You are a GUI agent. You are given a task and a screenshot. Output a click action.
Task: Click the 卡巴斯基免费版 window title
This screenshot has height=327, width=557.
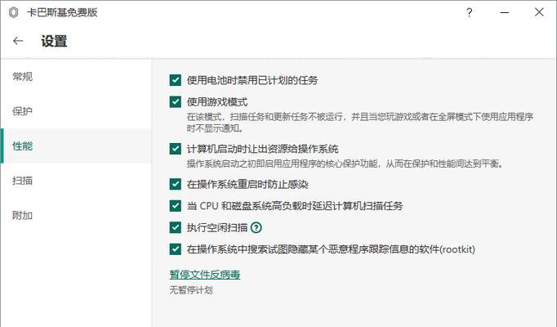pos(62,12)
